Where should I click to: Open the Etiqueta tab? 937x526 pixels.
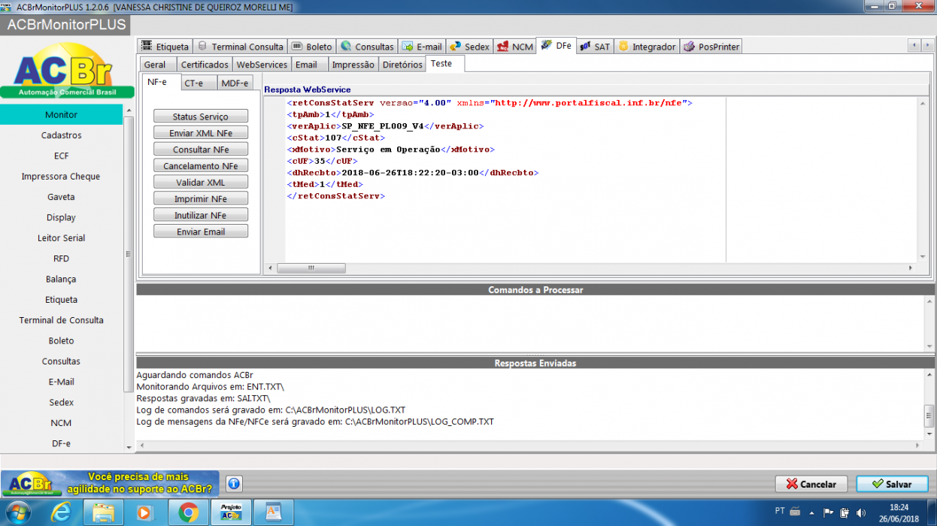coord(165,47)
